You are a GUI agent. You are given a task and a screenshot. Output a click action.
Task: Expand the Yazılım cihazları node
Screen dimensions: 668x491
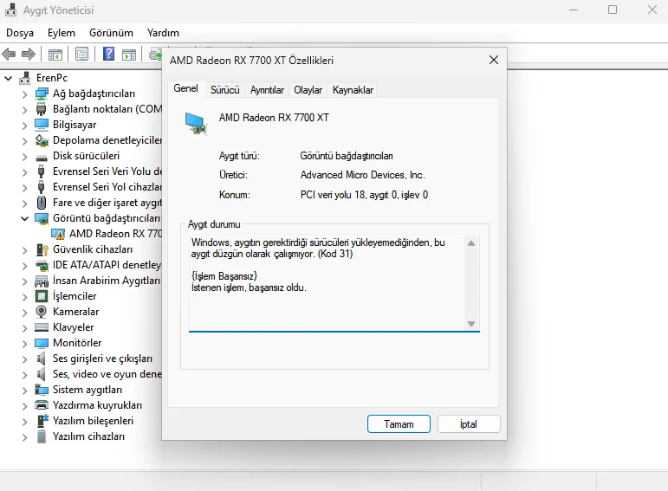point(24,437)
